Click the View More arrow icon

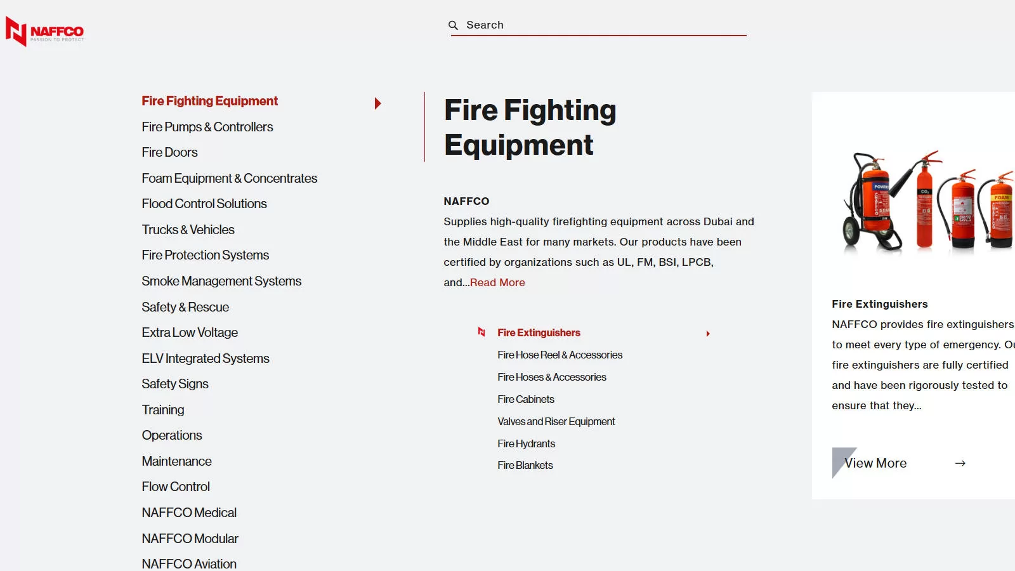coord(960,464)
